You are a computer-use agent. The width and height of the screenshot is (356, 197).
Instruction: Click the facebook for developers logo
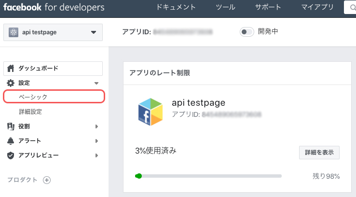pos(54,7)
